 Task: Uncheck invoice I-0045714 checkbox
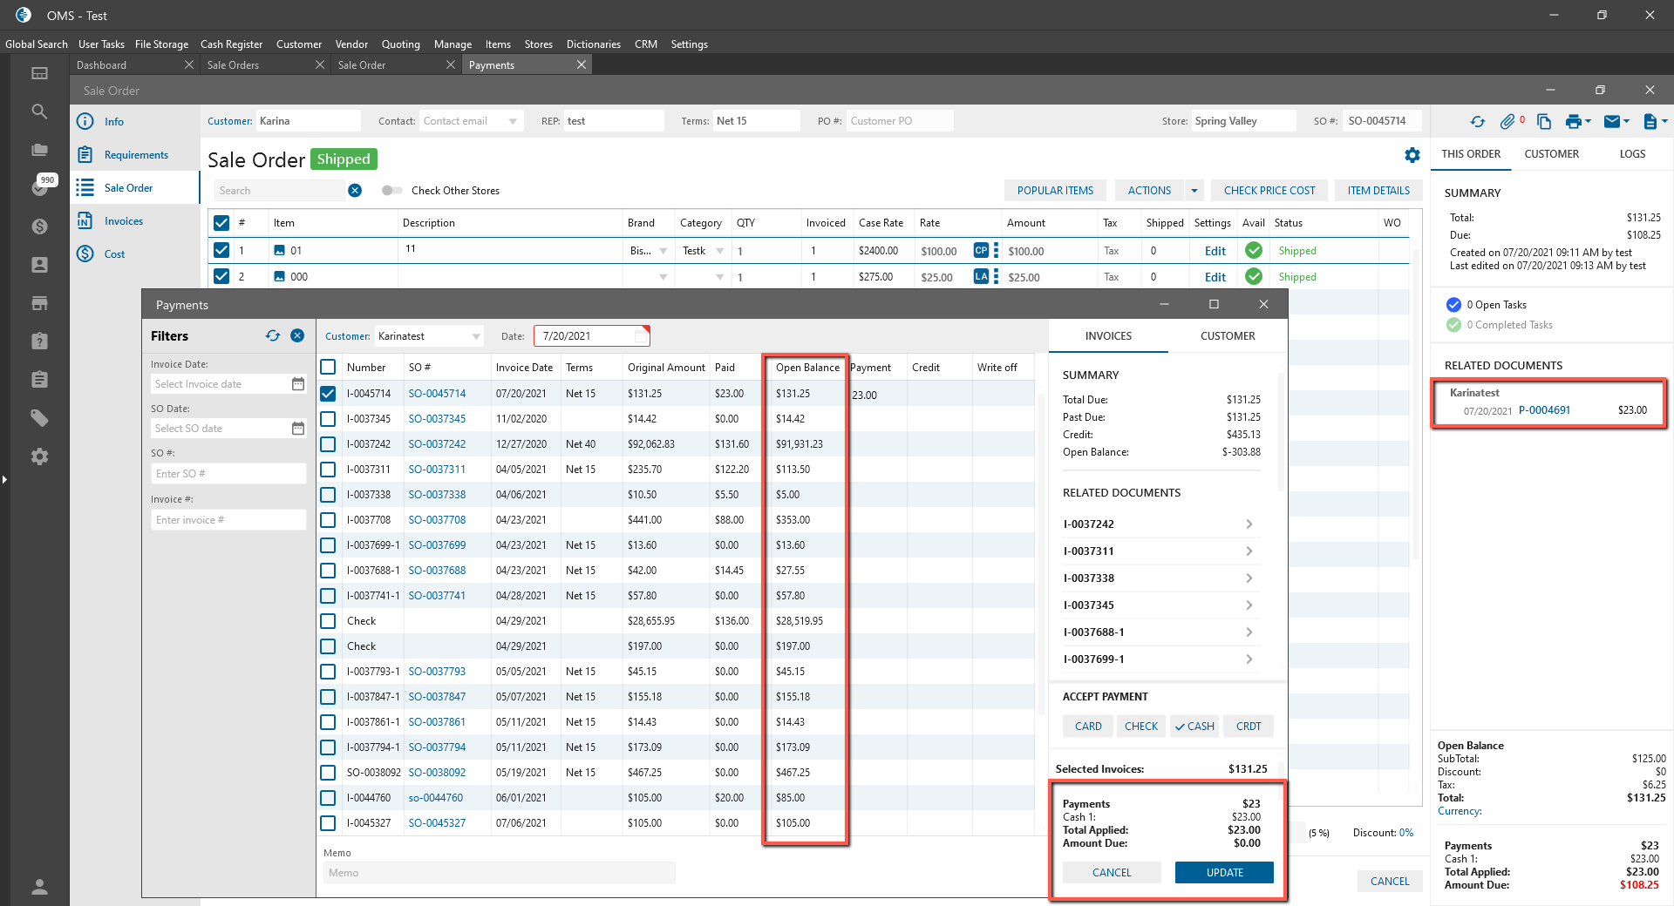tap(328, 394)
